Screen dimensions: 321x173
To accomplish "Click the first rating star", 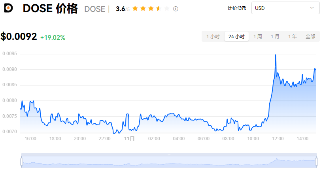I will tap(135, 9).
